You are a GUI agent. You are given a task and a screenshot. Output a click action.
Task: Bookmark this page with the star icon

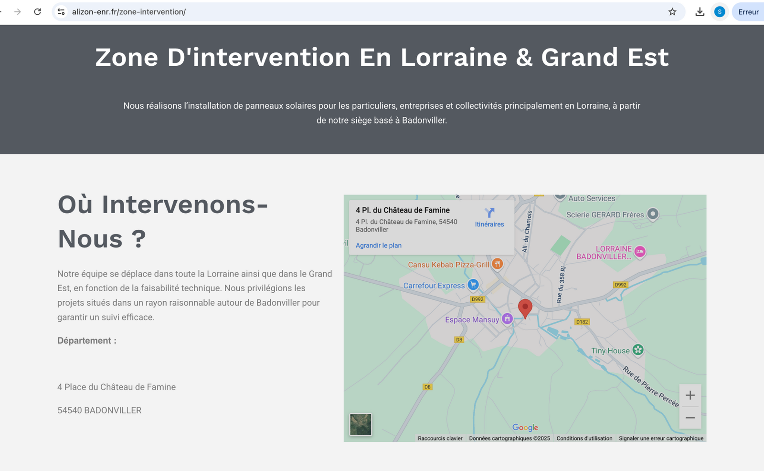click(672, 12)
